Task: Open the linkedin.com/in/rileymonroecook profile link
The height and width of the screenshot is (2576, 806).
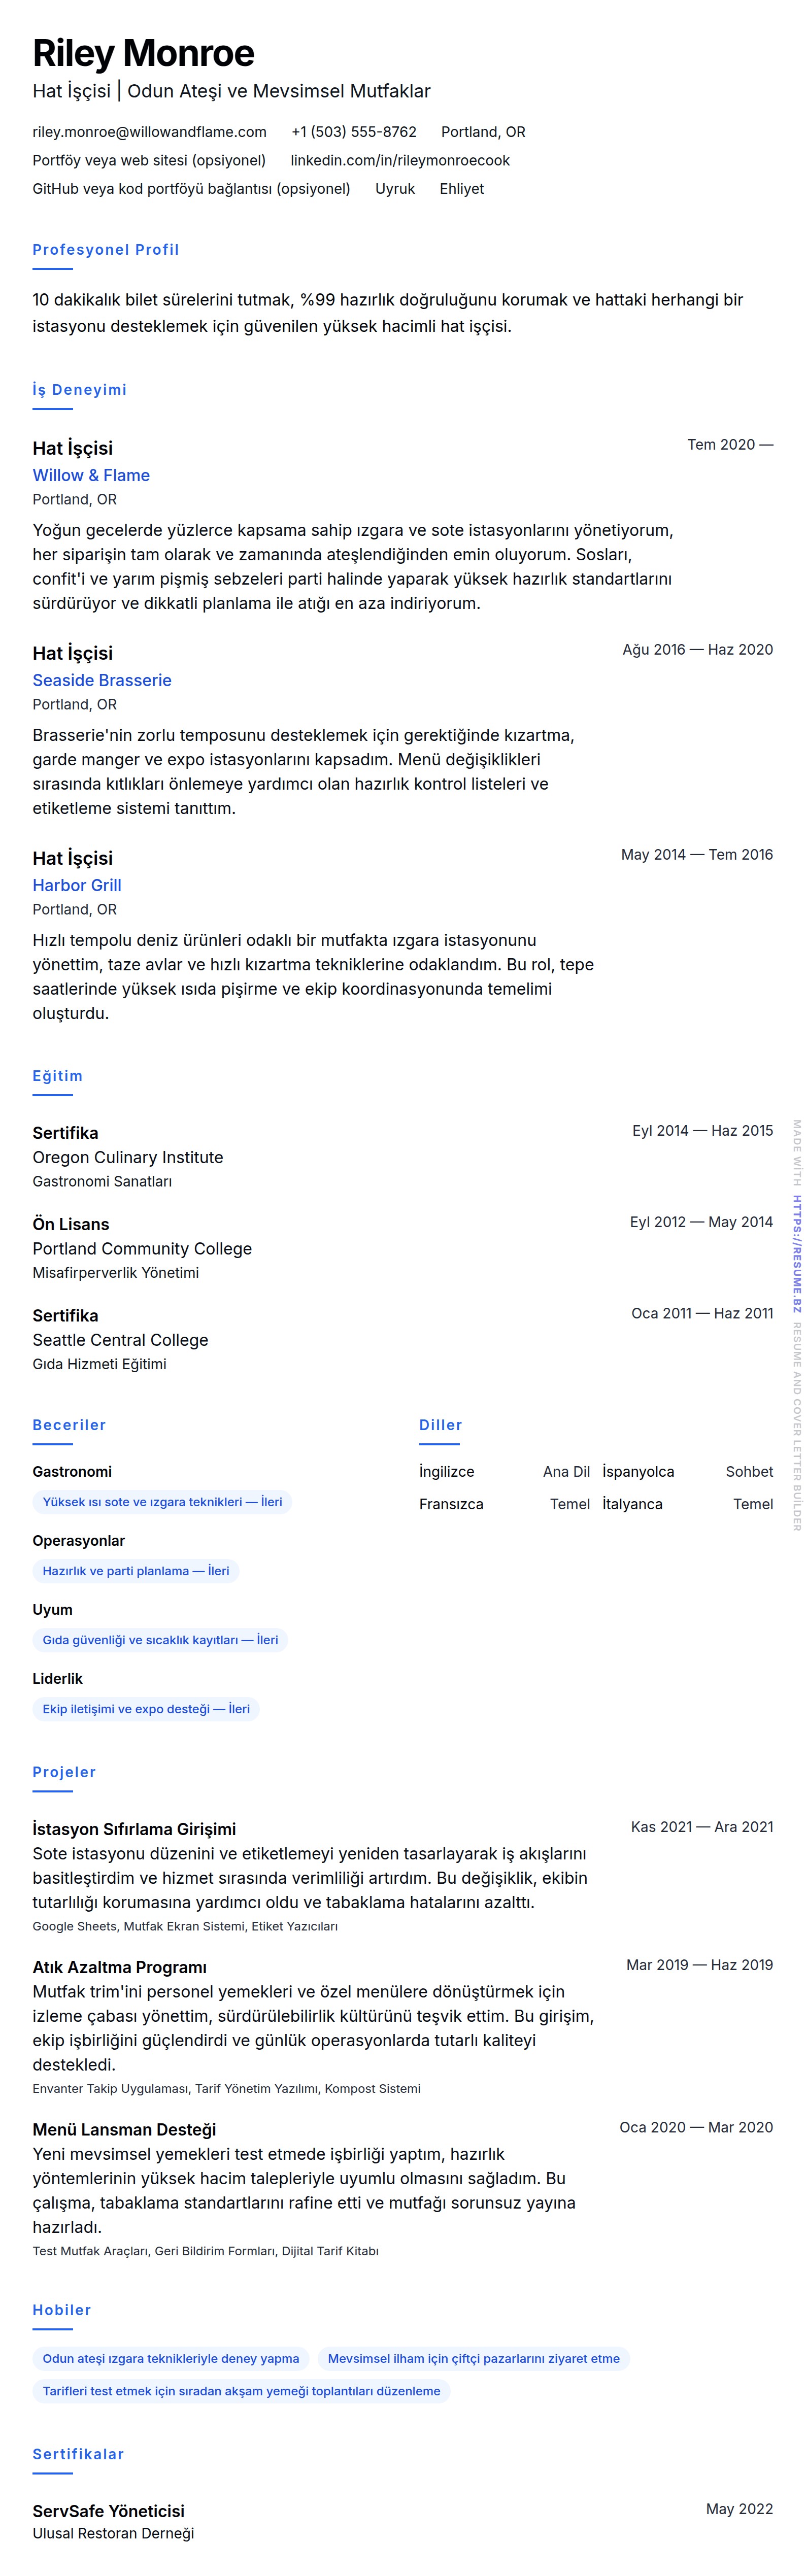Action: 399,160
